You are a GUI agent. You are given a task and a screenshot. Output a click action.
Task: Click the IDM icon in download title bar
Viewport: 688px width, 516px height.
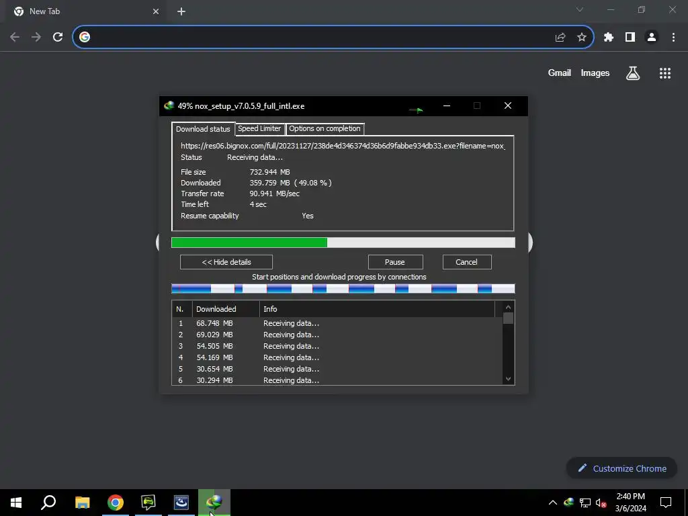click(169, 105)
